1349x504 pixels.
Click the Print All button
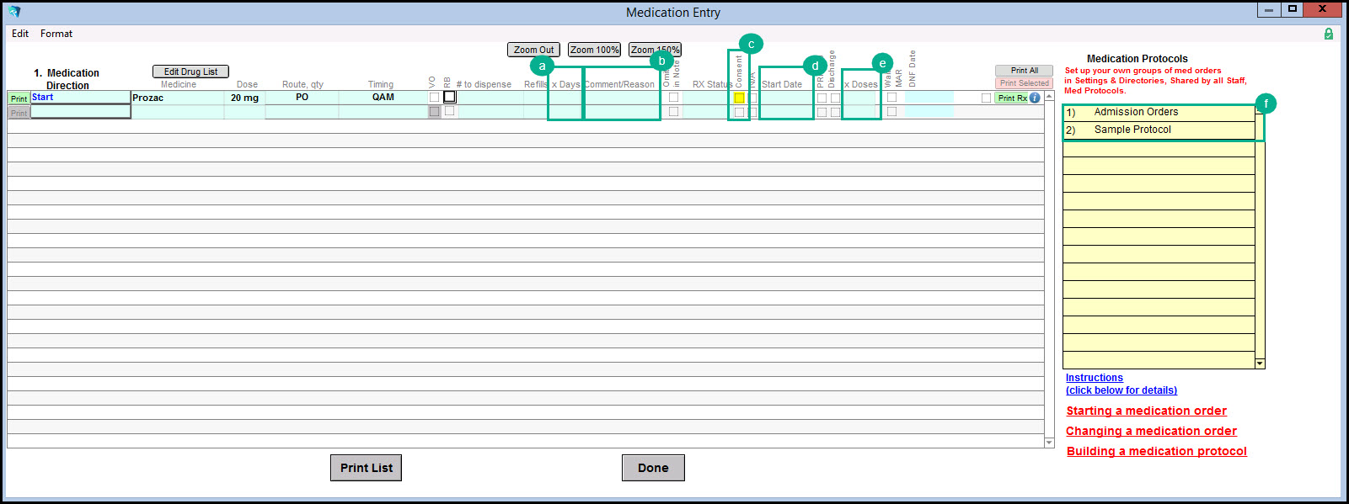coord(1024,71)
